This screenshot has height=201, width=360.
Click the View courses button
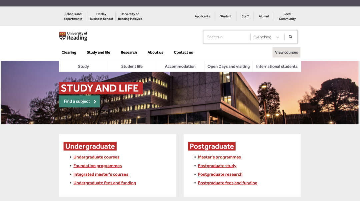click(286, 52)
